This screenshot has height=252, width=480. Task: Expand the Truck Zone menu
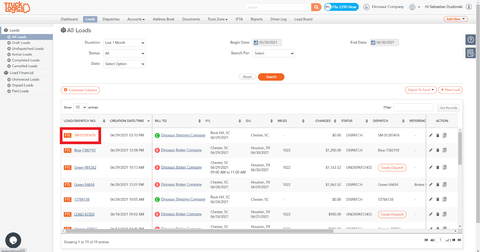coord(217,19)
